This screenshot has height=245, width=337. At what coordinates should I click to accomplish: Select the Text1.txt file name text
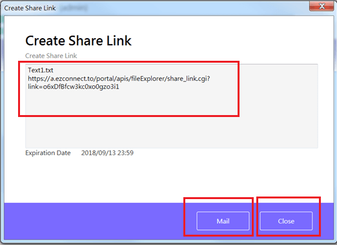41,70
